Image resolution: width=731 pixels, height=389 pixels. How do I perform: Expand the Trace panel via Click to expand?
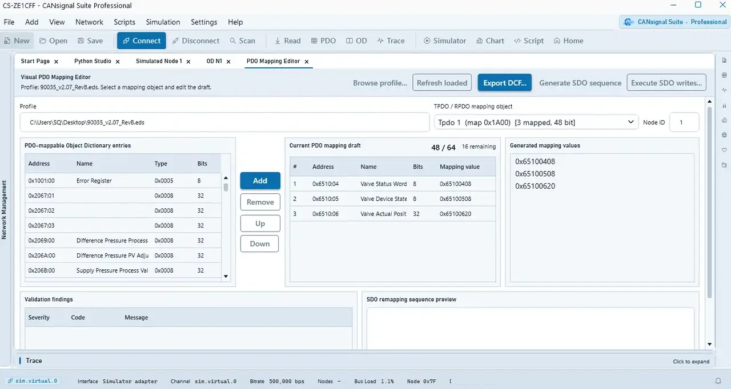691,362
